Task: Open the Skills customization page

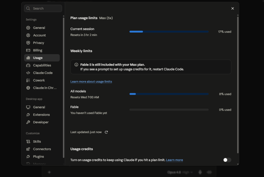Action: coord(42,141)
